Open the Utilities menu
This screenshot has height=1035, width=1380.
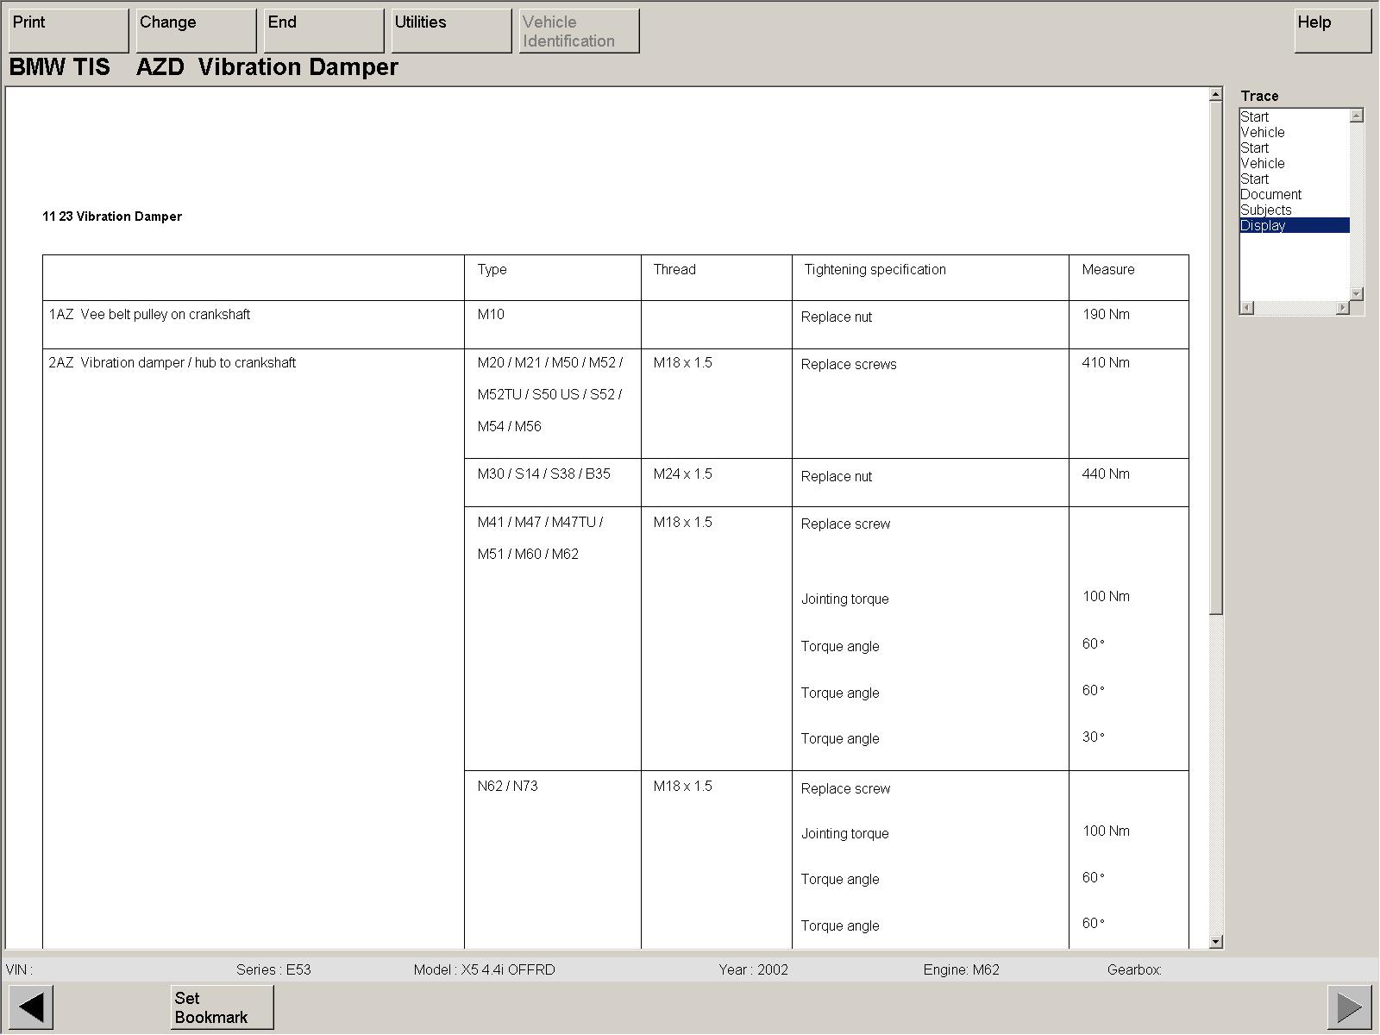pos(451,30)
